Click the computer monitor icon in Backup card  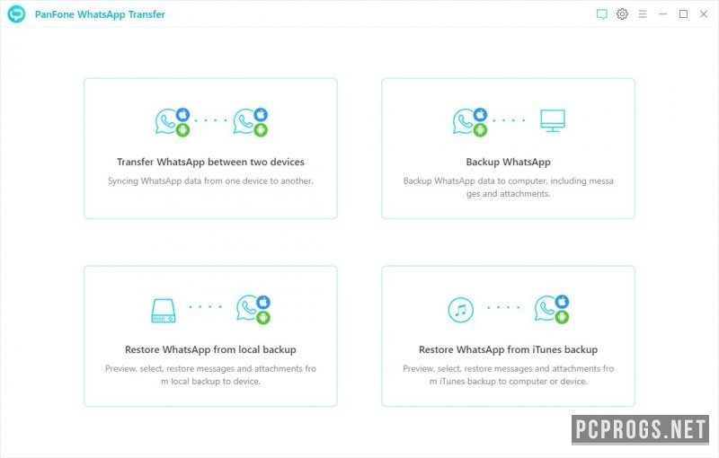pyautogui.click(x=552, y=120)
